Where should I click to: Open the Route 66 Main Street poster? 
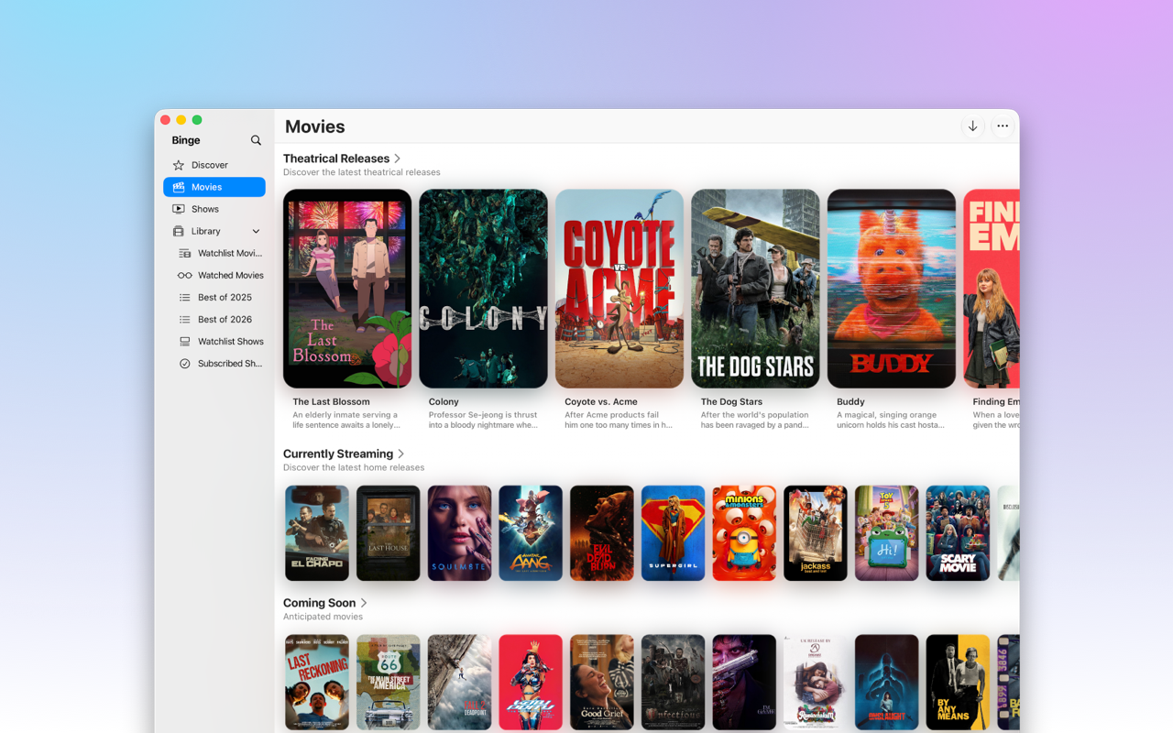(389, 683)
